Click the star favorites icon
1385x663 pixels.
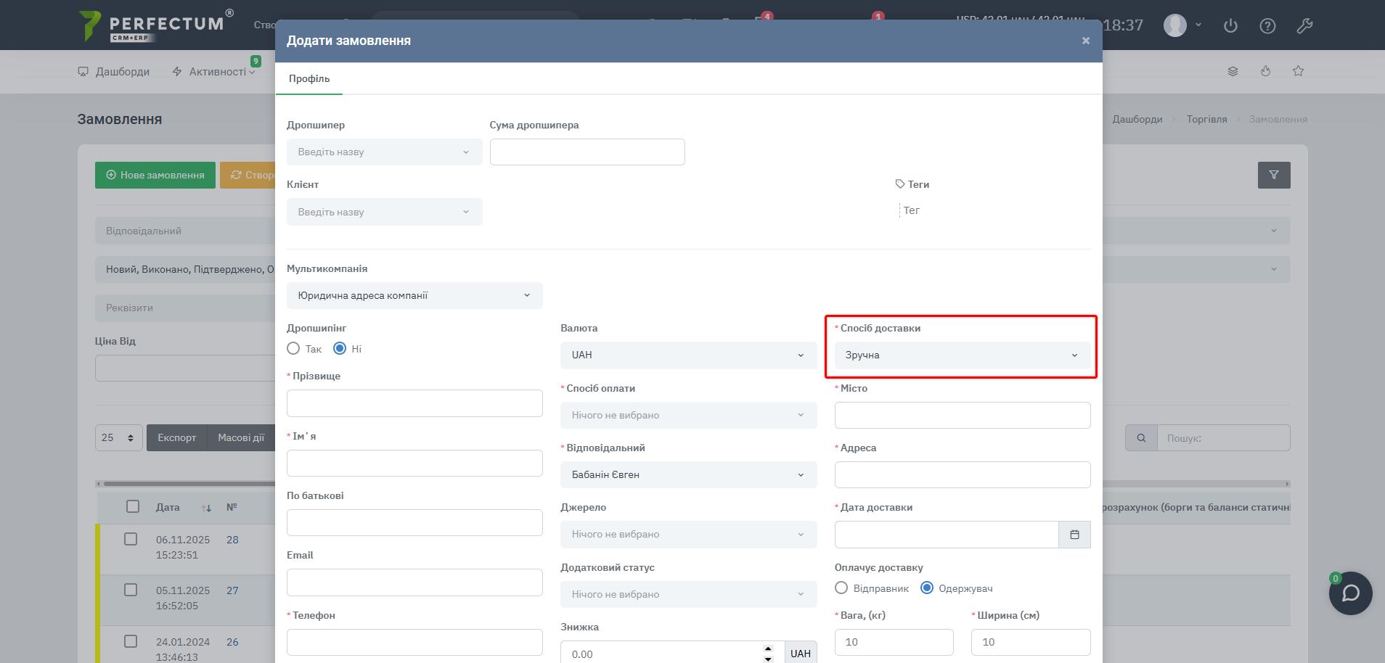(1298, 71)
